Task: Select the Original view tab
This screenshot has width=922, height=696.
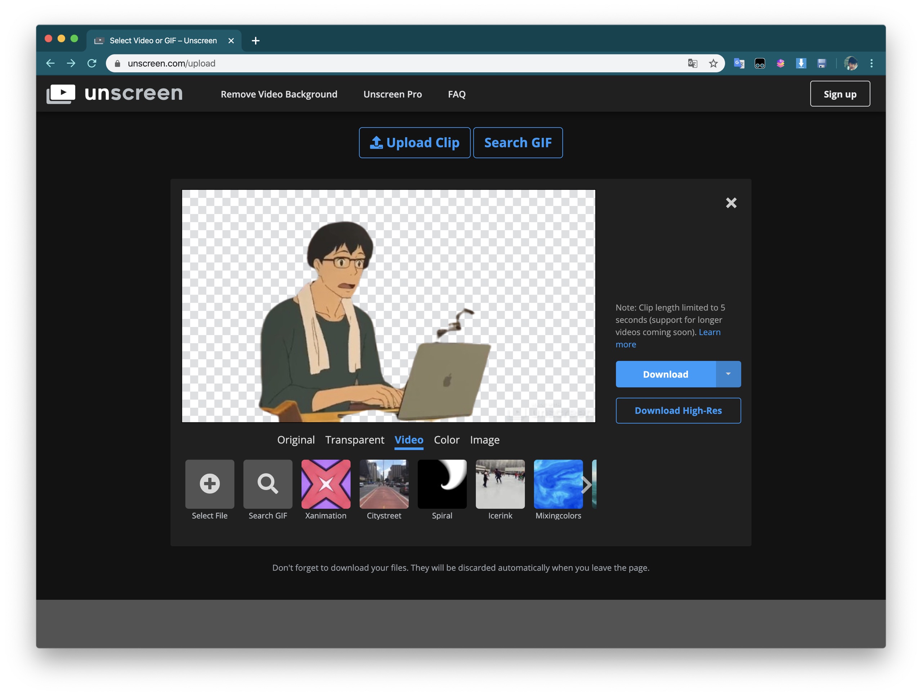Action: [x=296, y=440]
